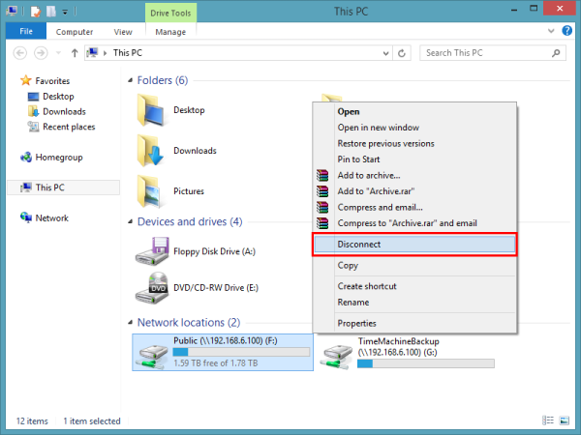
Task: Click the Properties quick access toolbar icon
Action: tap(35, 12)
